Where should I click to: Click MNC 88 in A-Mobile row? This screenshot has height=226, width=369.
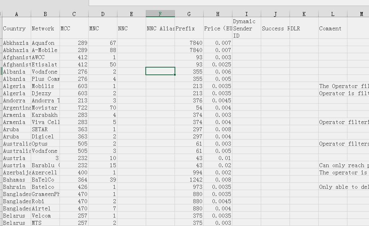pos(103,50)
